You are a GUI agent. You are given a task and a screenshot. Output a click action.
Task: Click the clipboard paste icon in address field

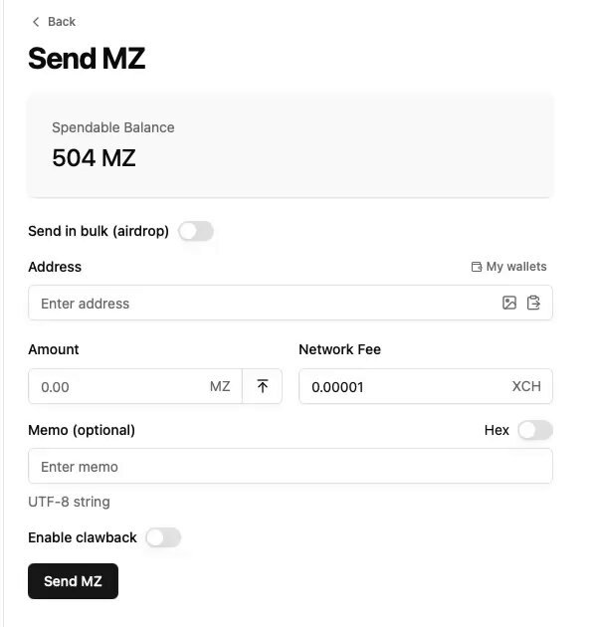tap(533, 303)
